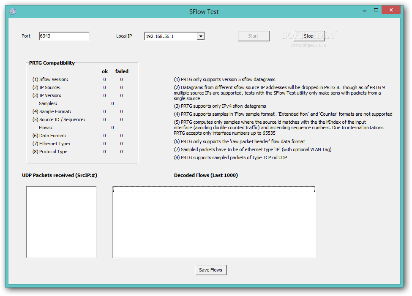Click the UDP Packets received list box
Image resolution: width=412 pixels, height=296 pixels.
tap(61, 222)
